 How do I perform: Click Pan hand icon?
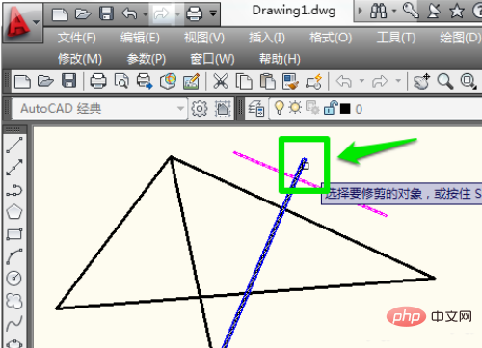click(421, 81)
